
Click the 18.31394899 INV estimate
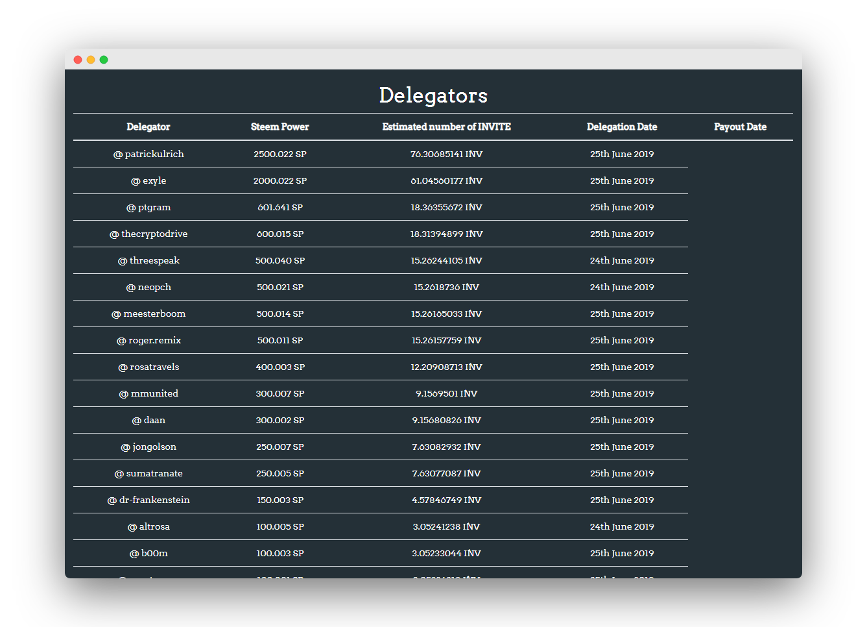pos(447,234)
